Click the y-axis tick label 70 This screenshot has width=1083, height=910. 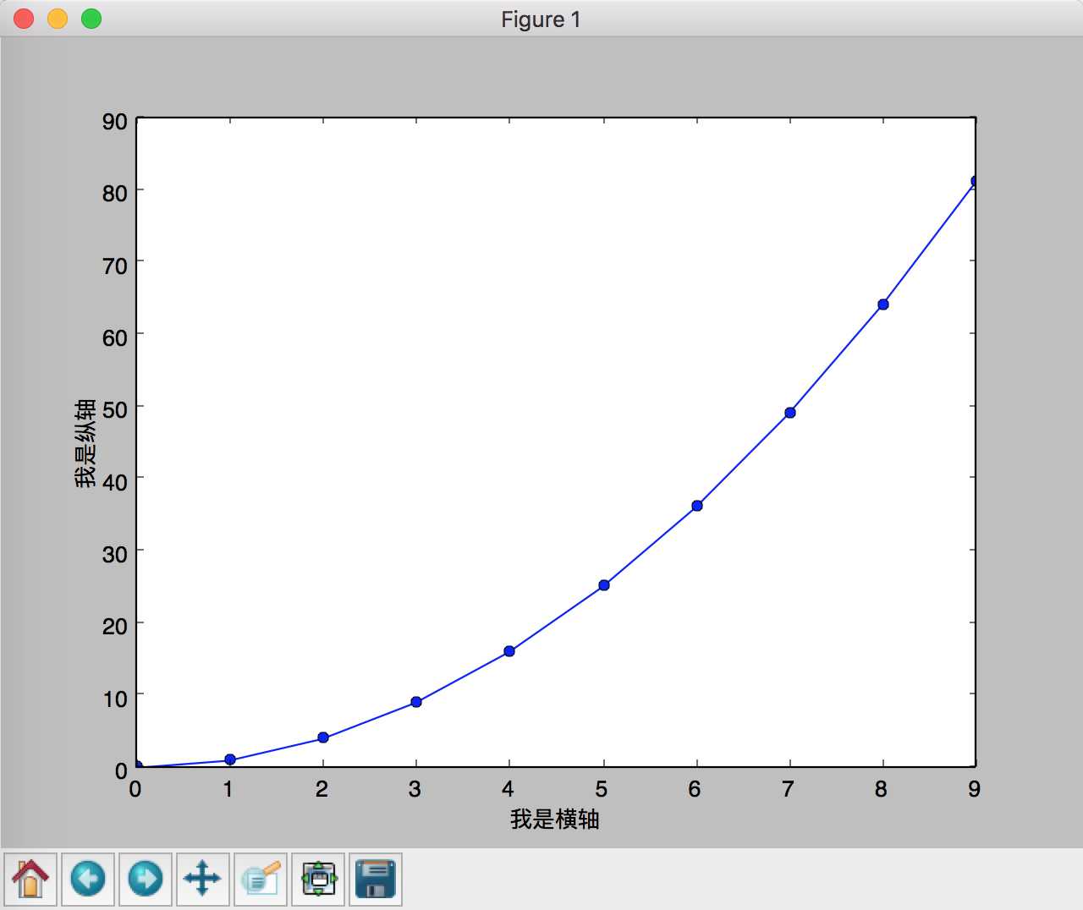pyautogui.click(x=115, y=266)
